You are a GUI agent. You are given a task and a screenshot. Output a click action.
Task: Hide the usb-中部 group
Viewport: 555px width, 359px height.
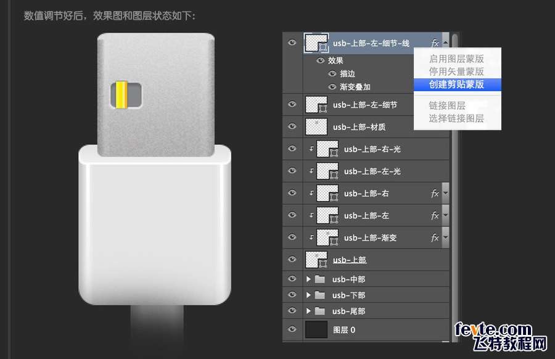pos(292,279)
